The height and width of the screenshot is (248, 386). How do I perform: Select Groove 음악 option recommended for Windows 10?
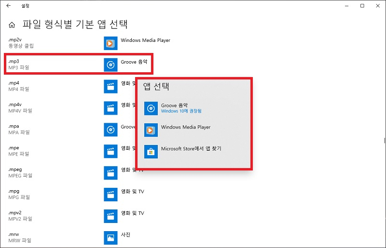(x=194, y=108)
